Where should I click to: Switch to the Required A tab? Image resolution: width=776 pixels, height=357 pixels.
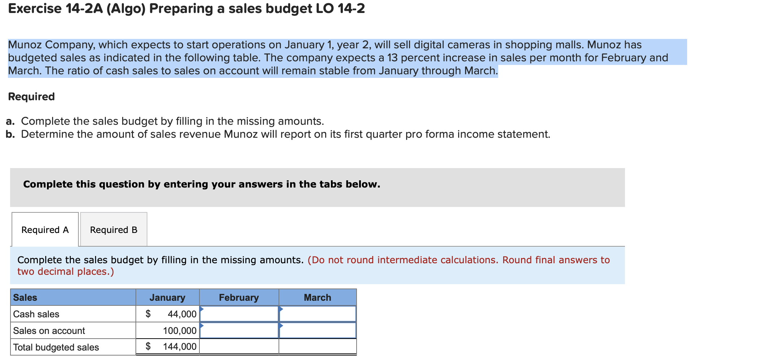[x=45, y=229]
